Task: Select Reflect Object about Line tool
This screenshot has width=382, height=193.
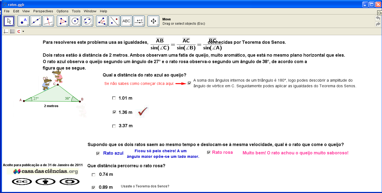Action: click(114, 21)
